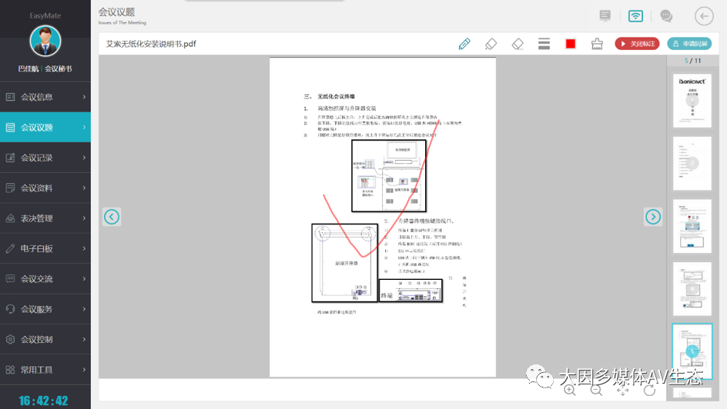Expand the 表决管理 sidebar arrow
The image size is (727, 409).
point(84,218)
